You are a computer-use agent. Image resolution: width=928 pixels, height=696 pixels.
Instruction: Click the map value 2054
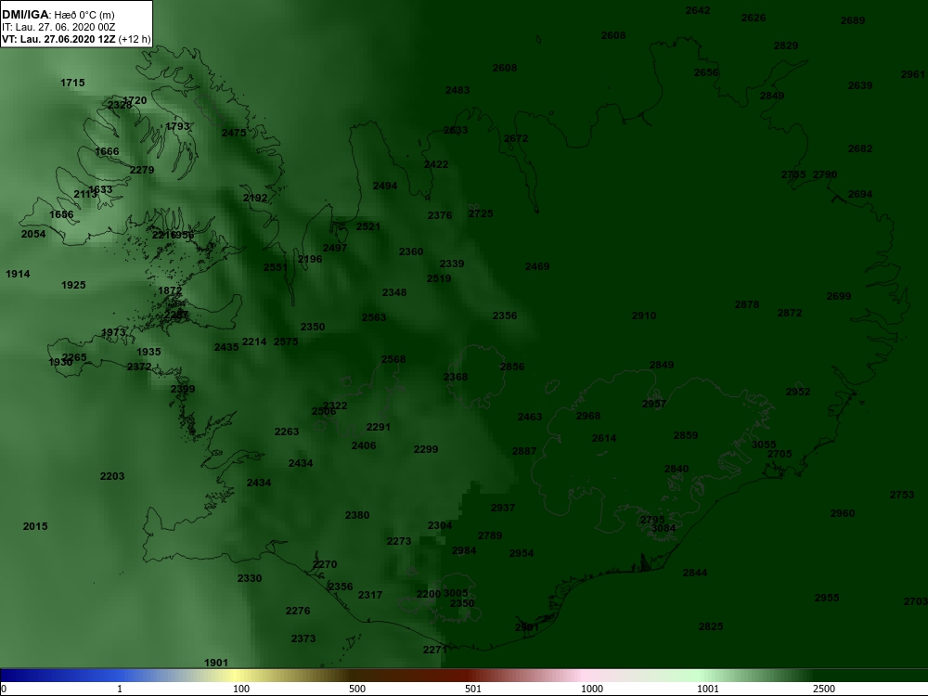point(33,235)
